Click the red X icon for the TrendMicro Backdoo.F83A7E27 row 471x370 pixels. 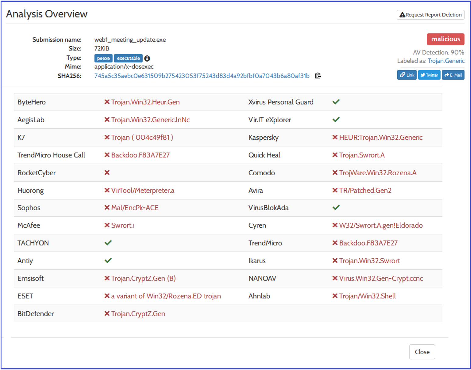(335, 243)
